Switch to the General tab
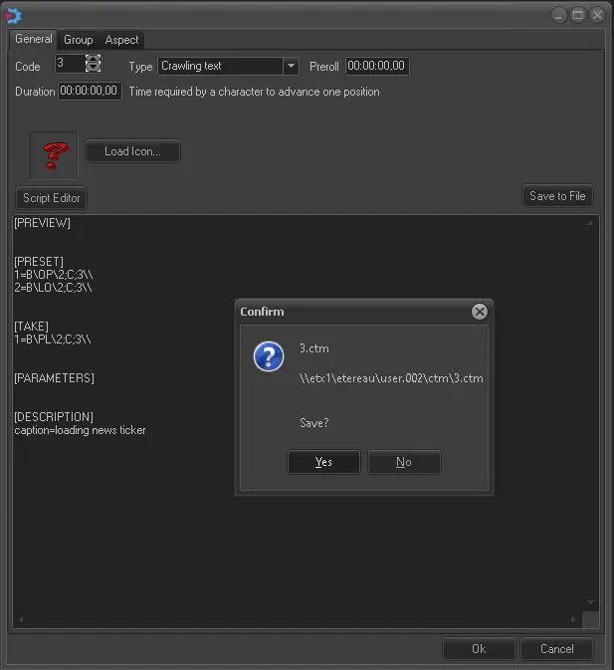614x670 pixels. [33, 39]
